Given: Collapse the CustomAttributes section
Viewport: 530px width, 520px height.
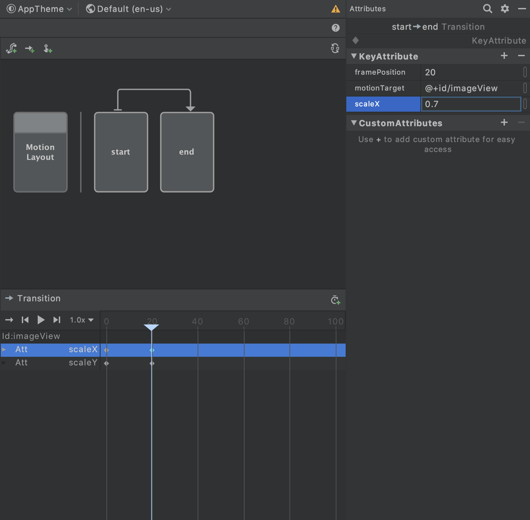Looking at the screenshot, I should 354,123.
